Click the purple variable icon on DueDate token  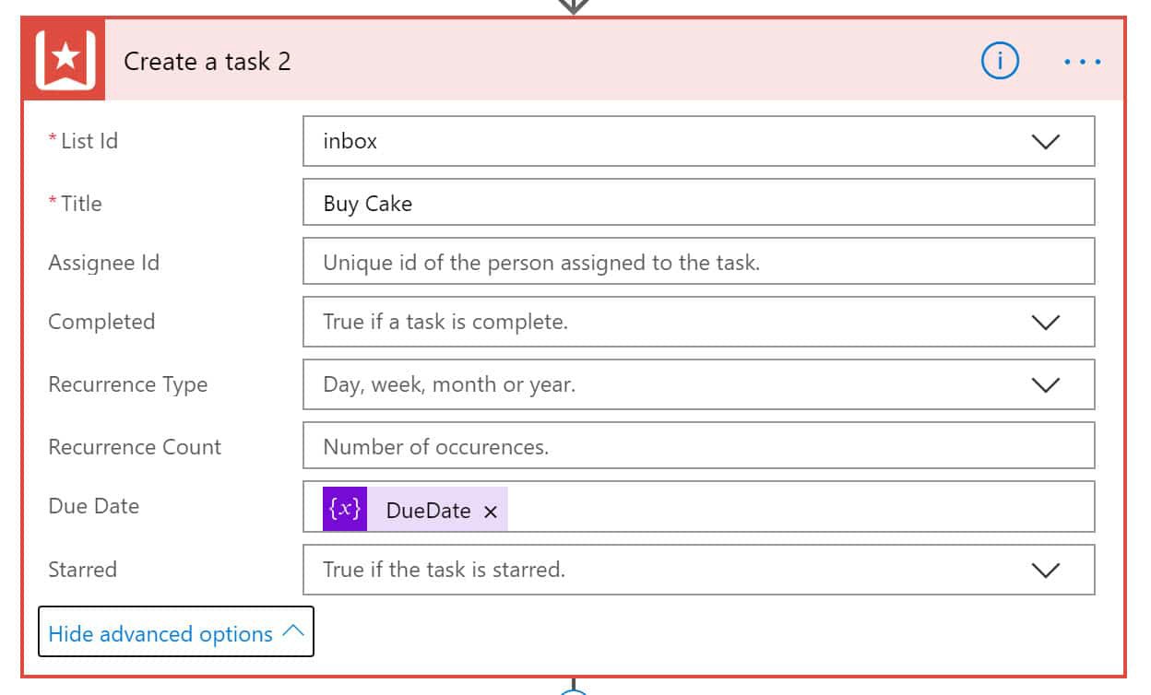(x=345, y=510)
